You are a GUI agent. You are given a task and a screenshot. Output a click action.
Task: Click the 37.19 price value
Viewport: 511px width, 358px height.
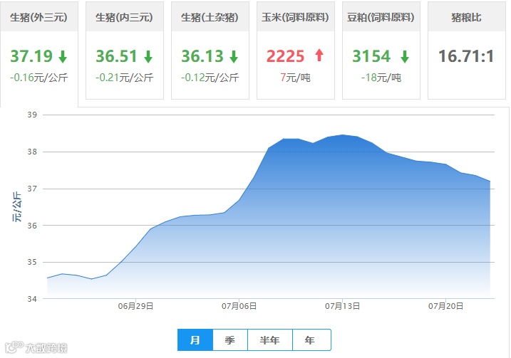(x=31, y=56)
